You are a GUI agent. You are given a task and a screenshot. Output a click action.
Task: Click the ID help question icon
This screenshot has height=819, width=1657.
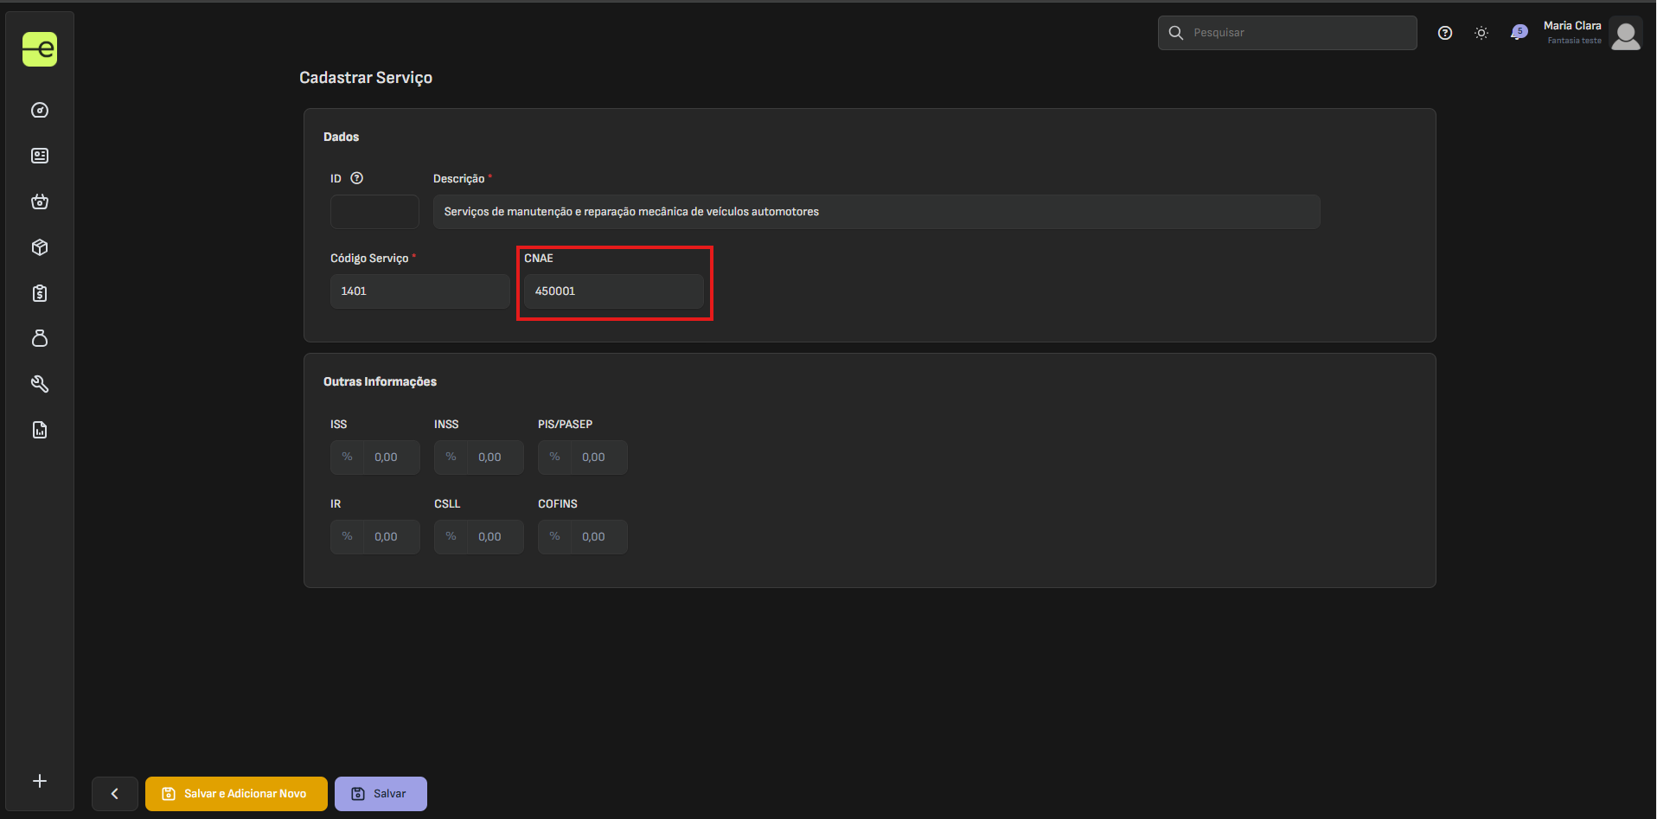(x=357, y=178)
